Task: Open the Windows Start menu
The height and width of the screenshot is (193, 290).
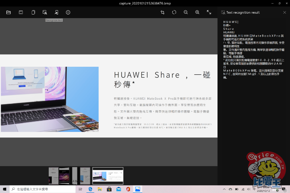Action: coord(4,189)
